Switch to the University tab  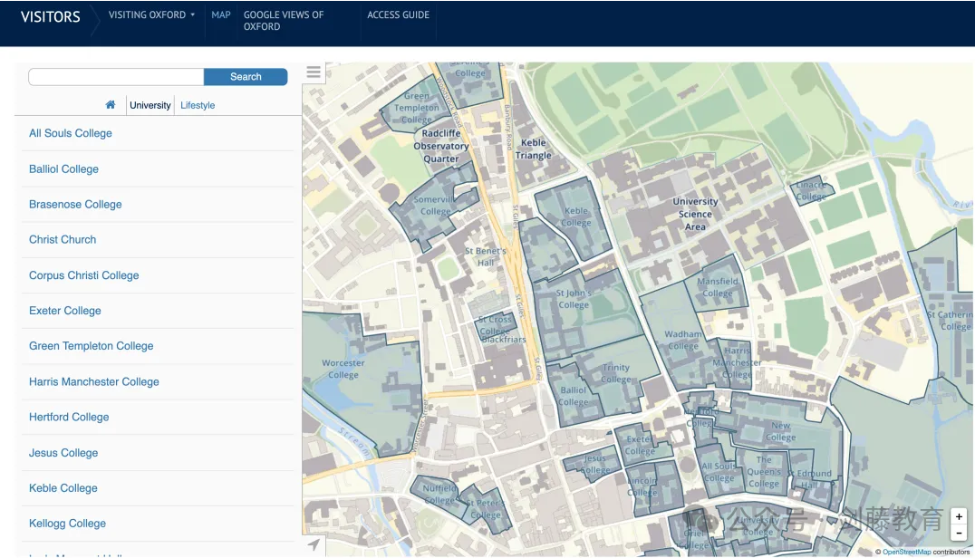(x=150, y=105)
